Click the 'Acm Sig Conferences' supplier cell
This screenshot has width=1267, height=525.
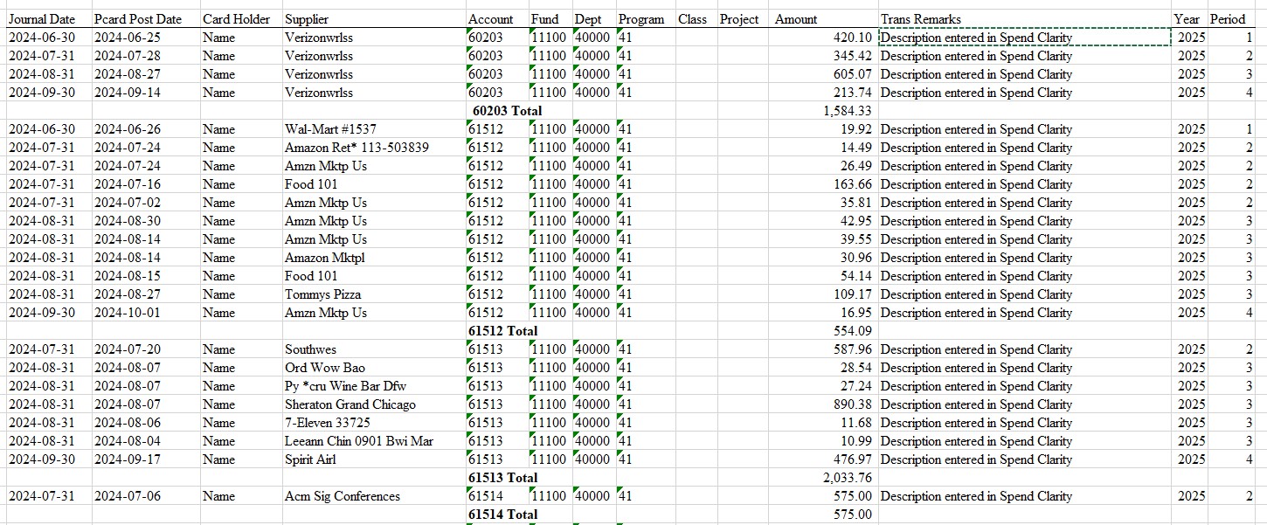coord(374,496)
